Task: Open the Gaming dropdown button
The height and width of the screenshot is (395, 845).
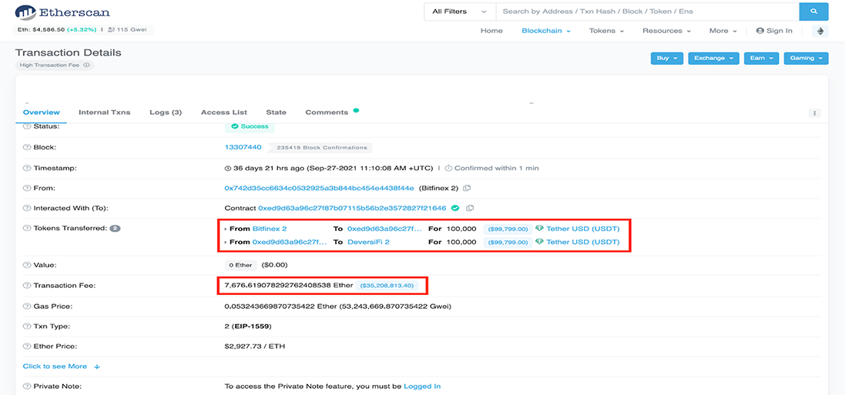Action: tap(806, 59)
